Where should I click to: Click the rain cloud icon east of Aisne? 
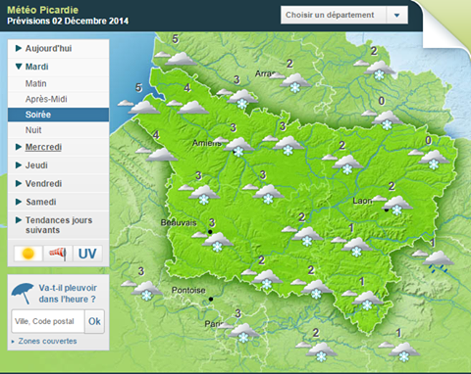coord(438,261)
